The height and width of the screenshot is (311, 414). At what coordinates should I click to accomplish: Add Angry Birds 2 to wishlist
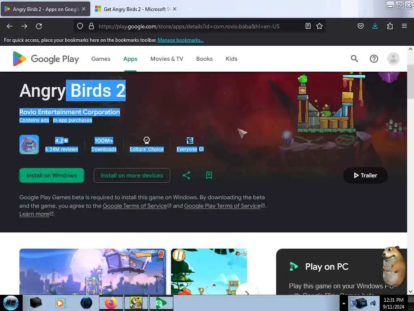coord(209,175)
